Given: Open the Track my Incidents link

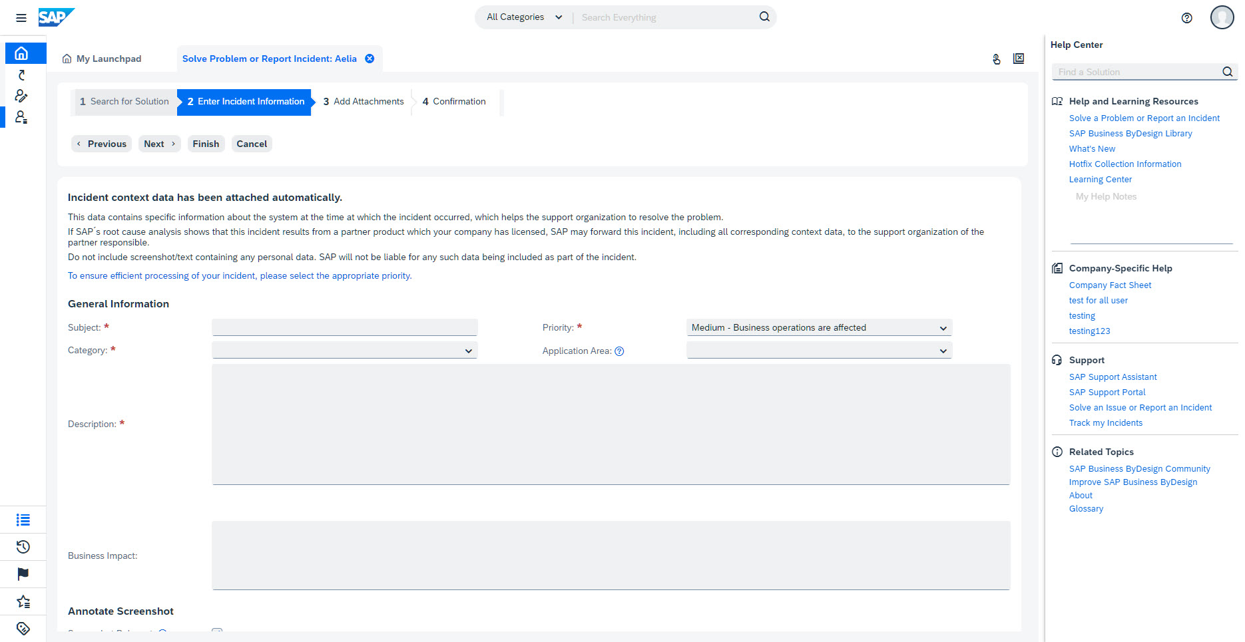Looking at the screenshot, I should [1106, 423].
